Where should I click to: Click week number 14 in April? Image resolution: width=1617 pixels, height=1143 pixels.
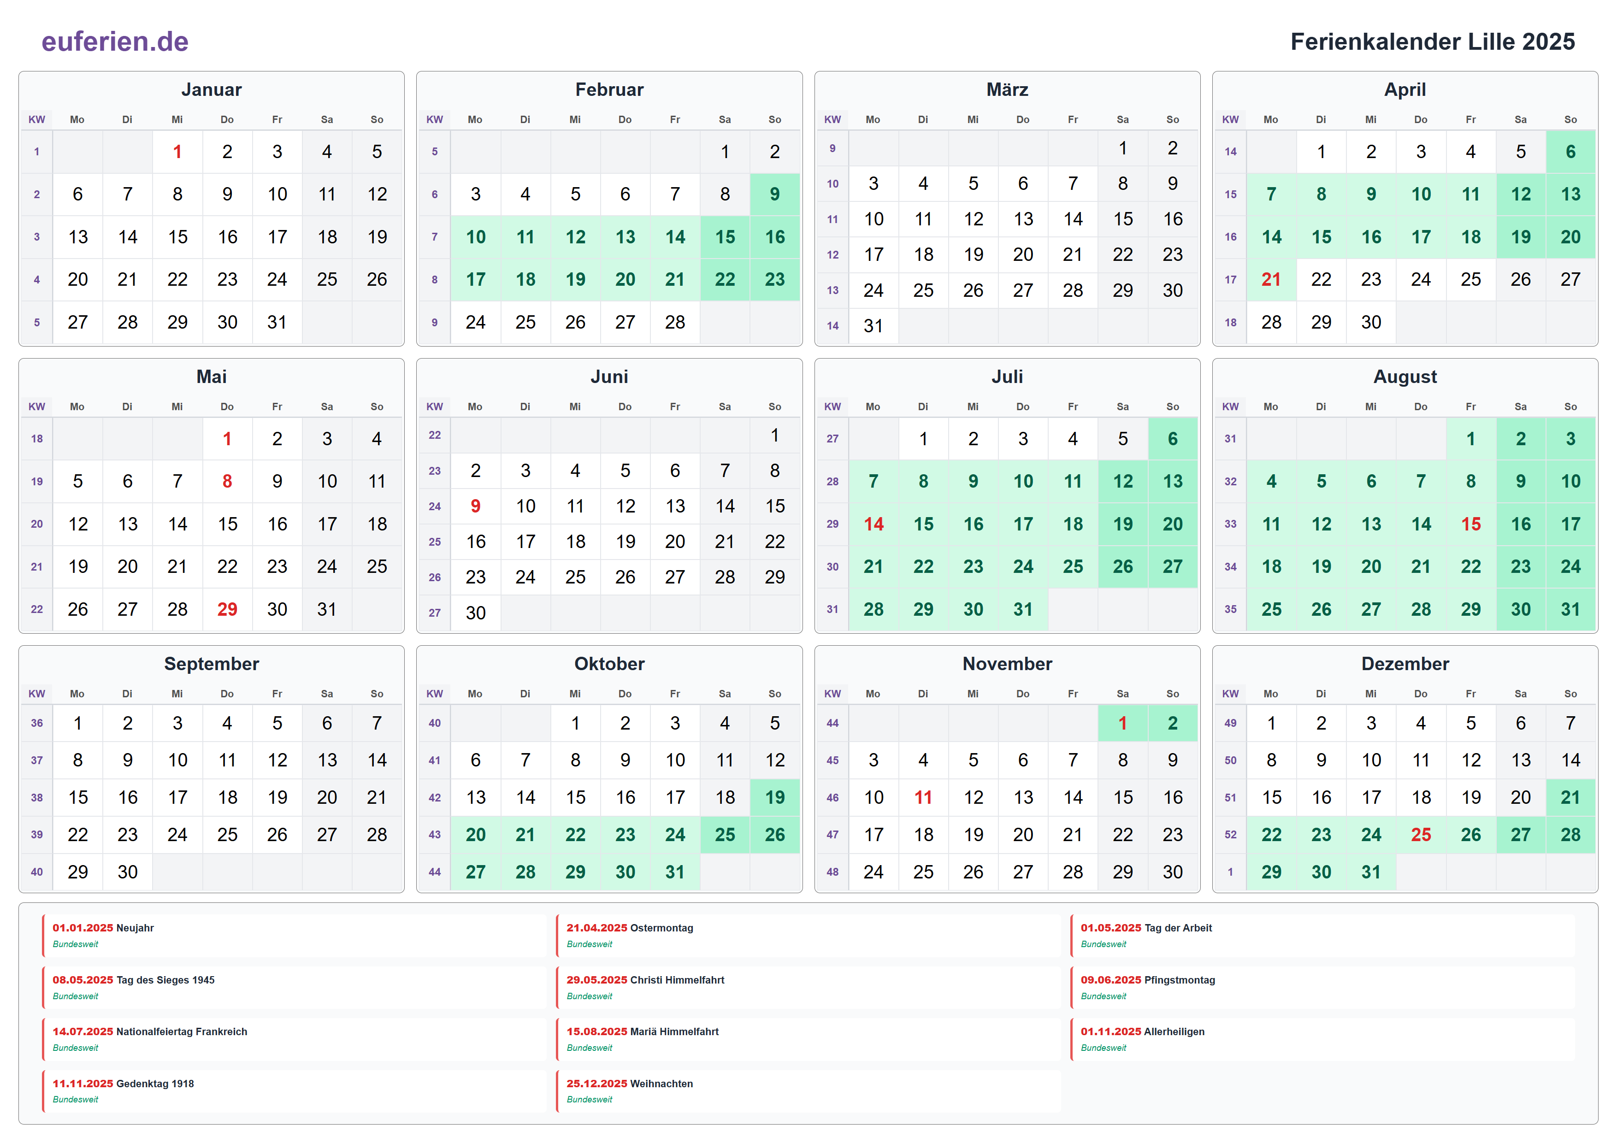coord(1230,152)
